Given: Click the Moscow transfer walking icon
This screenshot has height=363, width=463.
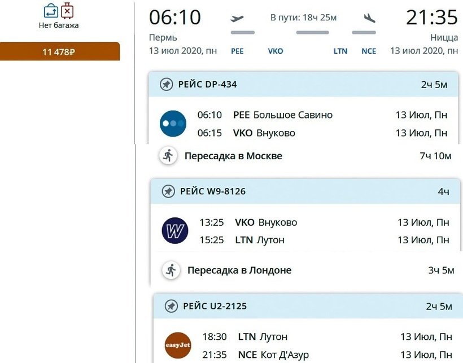Looking at the screenshot, I should coord(168,156).
